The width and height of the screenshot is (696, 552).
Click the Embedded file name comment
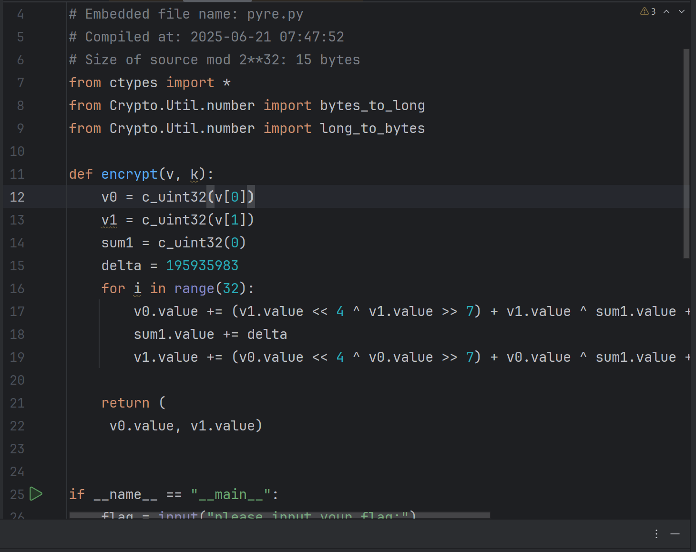[x=186, y=14]
